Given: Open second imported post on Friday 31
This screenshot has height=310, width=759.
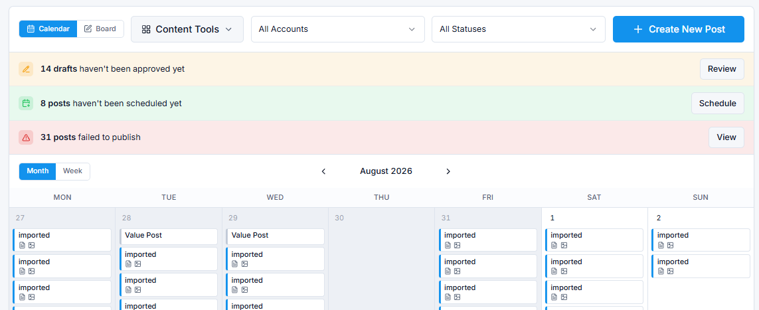Looking at the screenshot, I should [488, 266].
